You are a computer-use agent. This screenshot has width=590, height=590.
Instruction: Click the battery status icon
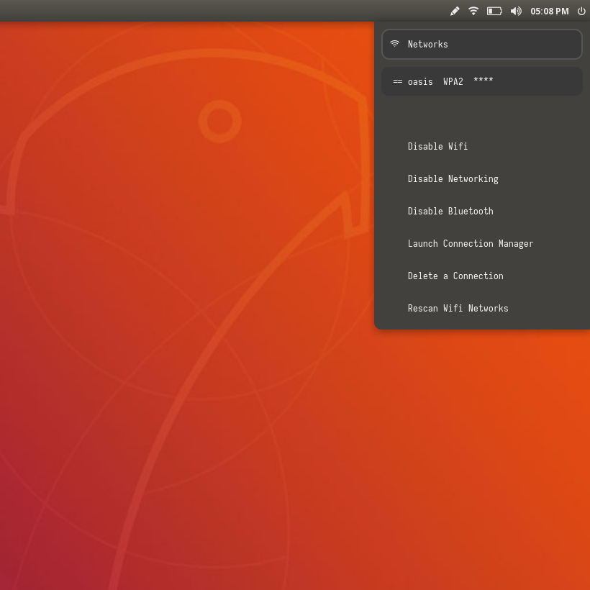pos(494,12)
